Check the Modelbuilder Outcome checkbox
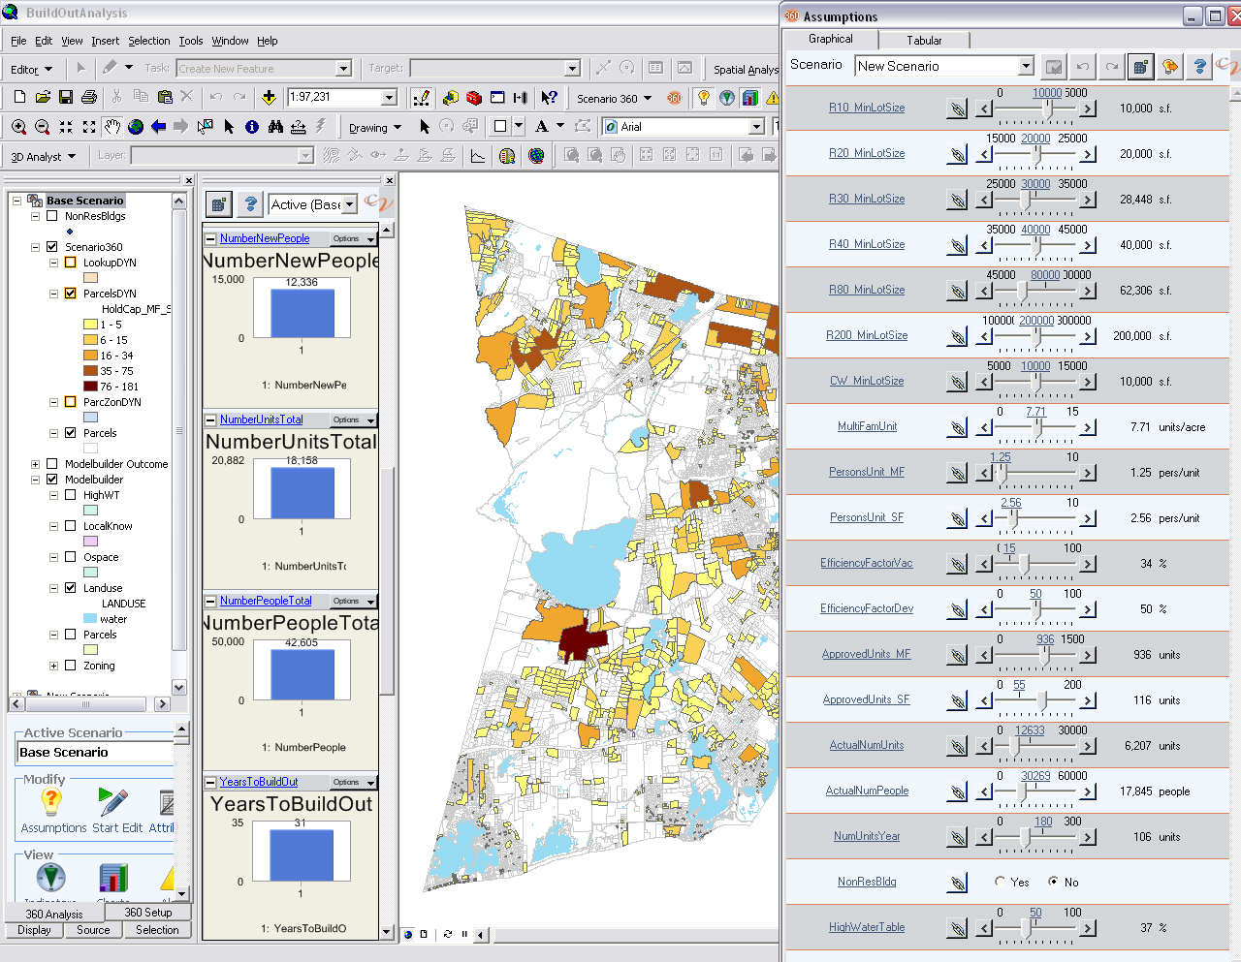 tap(51, 464)
